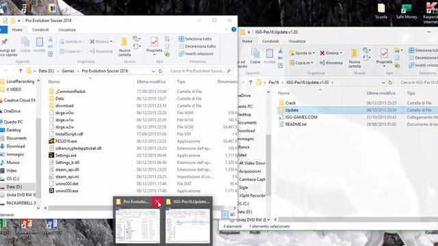Select sdkencryptedappticket.dll file
438x246 pixels.
[78, 148]
